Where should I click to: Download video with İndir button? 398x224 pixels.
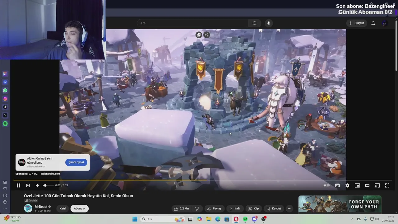(235, 208)
